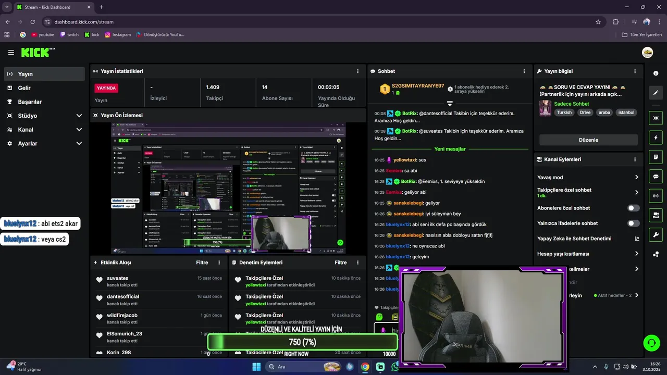Open Aktif hedefler arrow
This screenshot has width=667, height=375.
pos(636,295)
